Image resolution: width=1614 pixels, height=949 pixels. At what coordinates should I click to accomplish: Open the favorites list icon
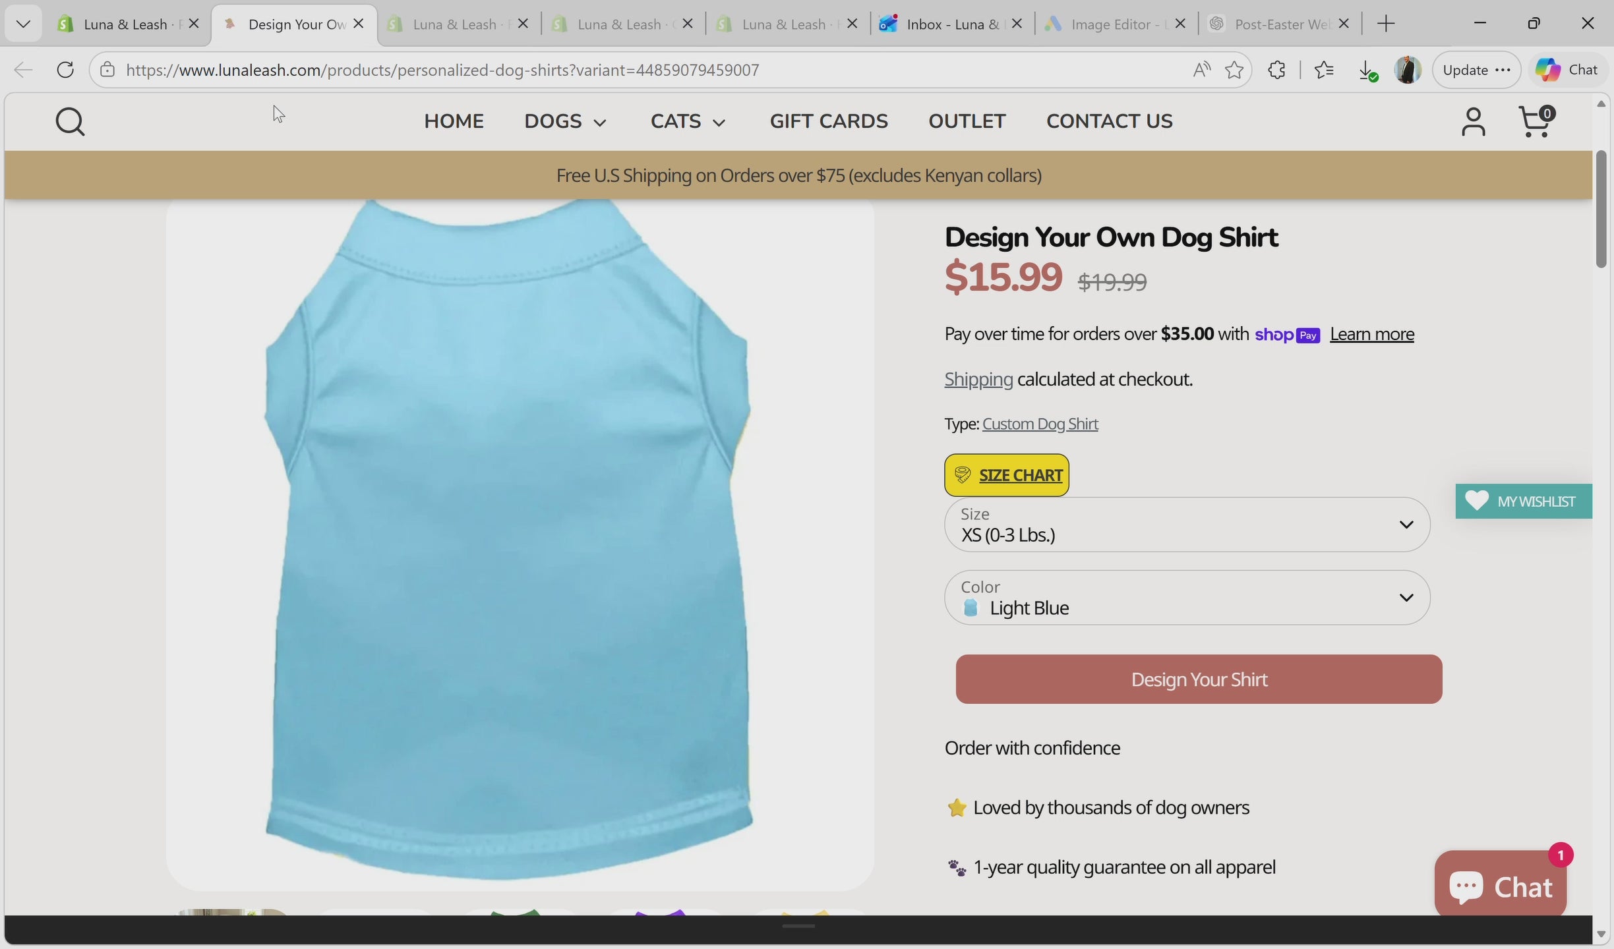[x=1323, y=70]
